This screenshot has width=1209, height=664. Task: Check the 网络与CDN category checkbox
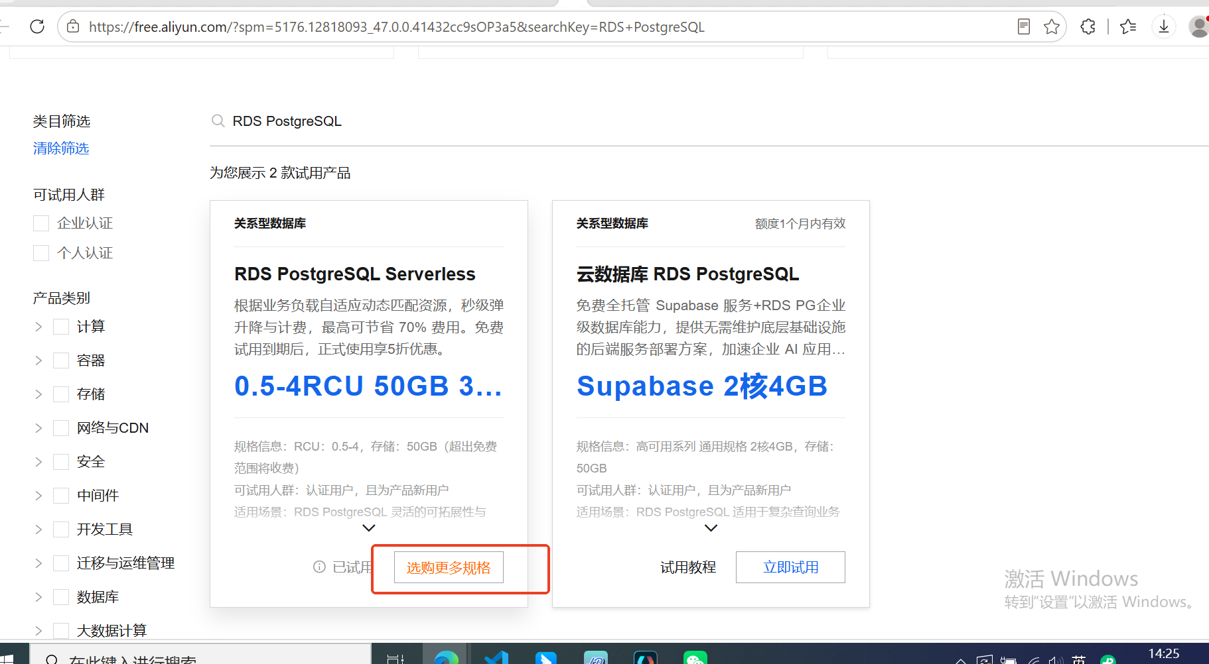(61, 428)
